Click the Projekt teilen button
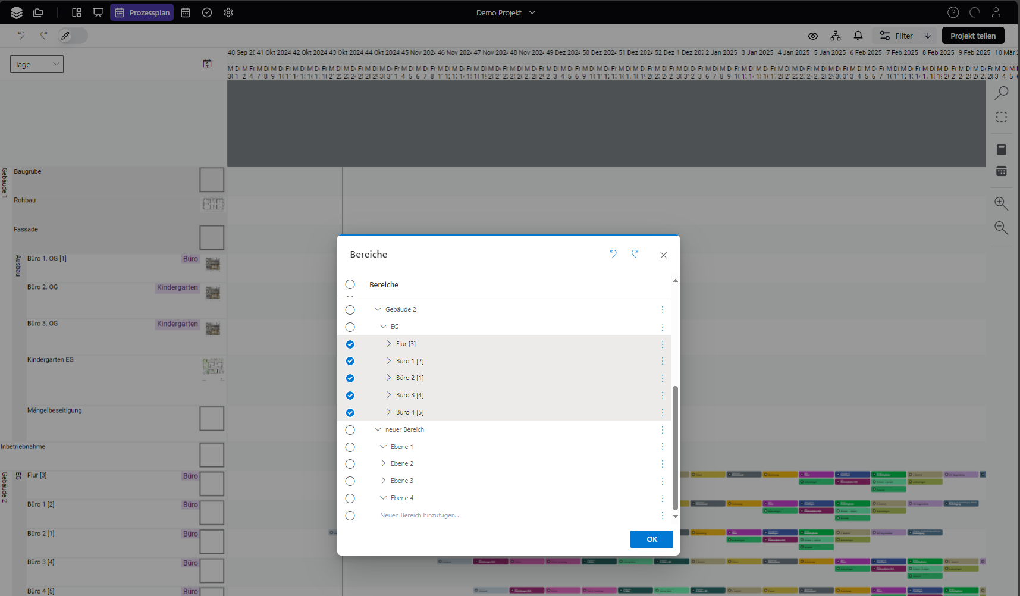 click(972, 36)
